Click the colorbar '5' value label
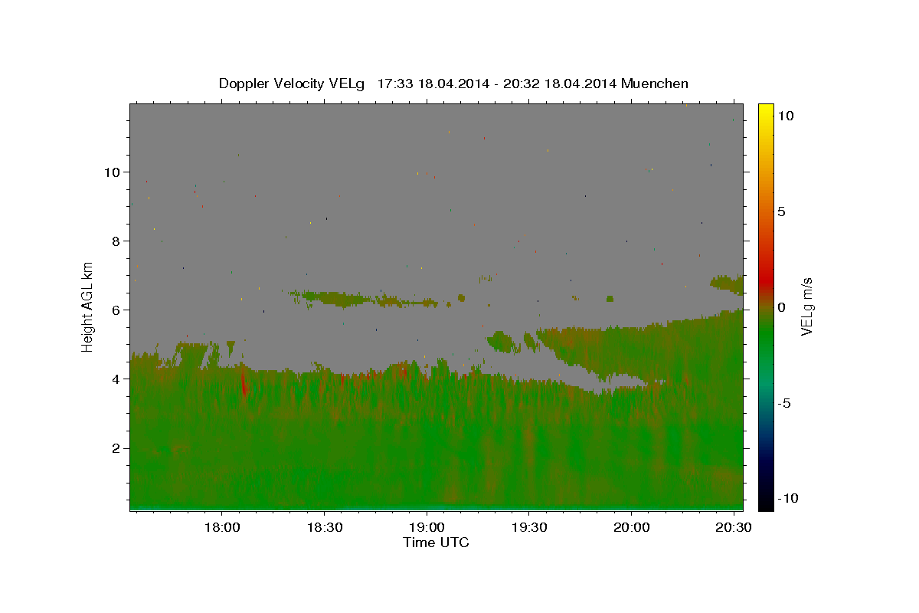Image resolution: width=919 pixels, height=613 pixels. pyautogui.click(x=781, y=211)
